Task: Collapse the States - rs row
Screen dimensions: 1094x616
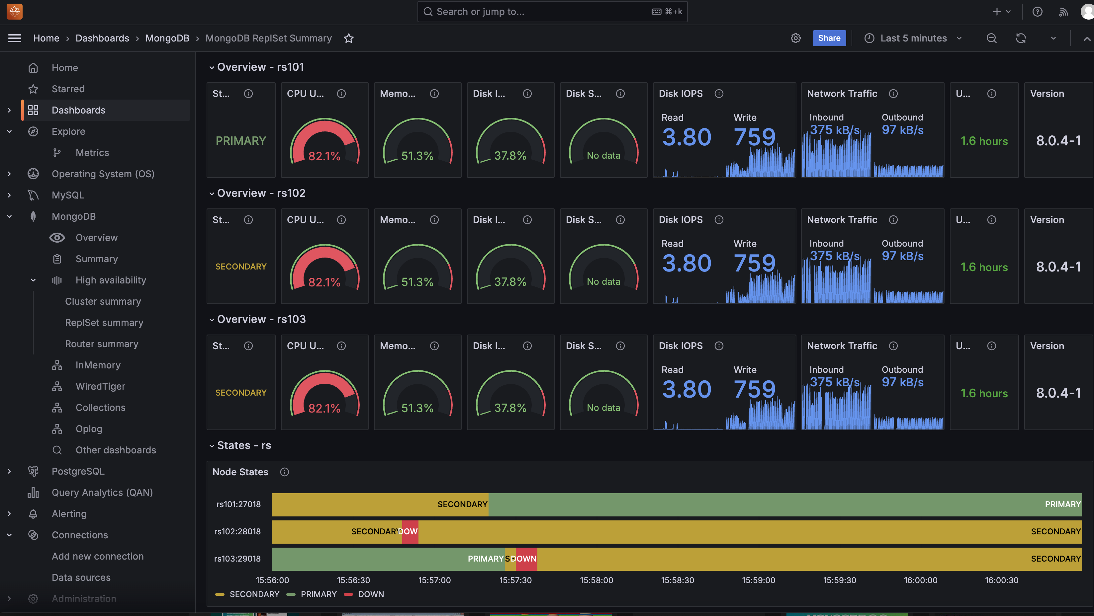Action: (x=212, y=445)
